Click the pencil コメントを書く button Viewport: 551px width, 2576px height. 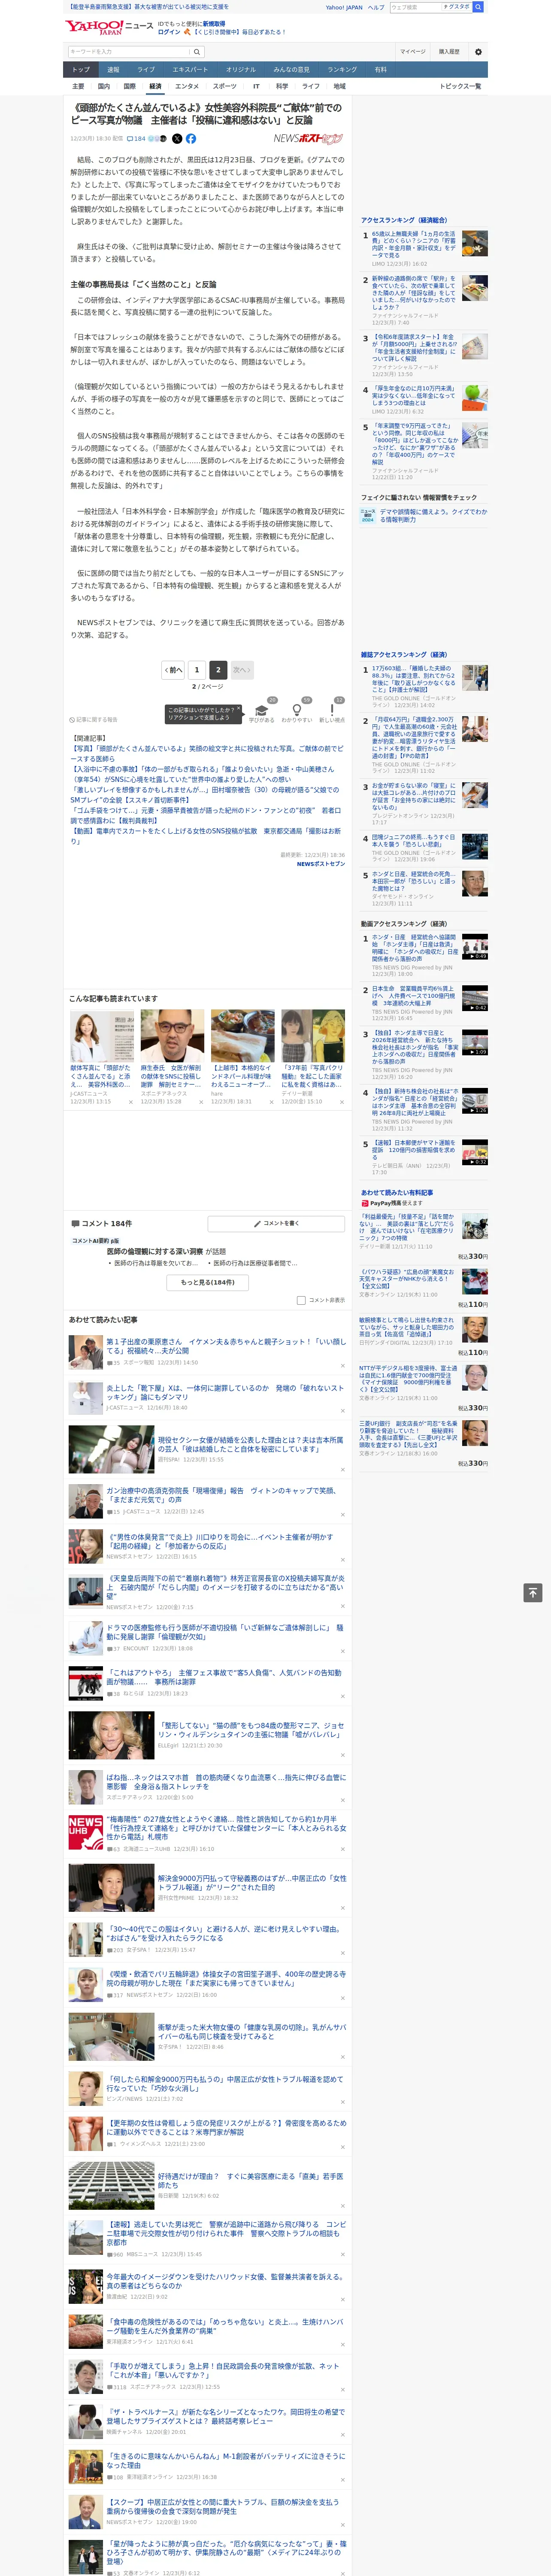276,1223
